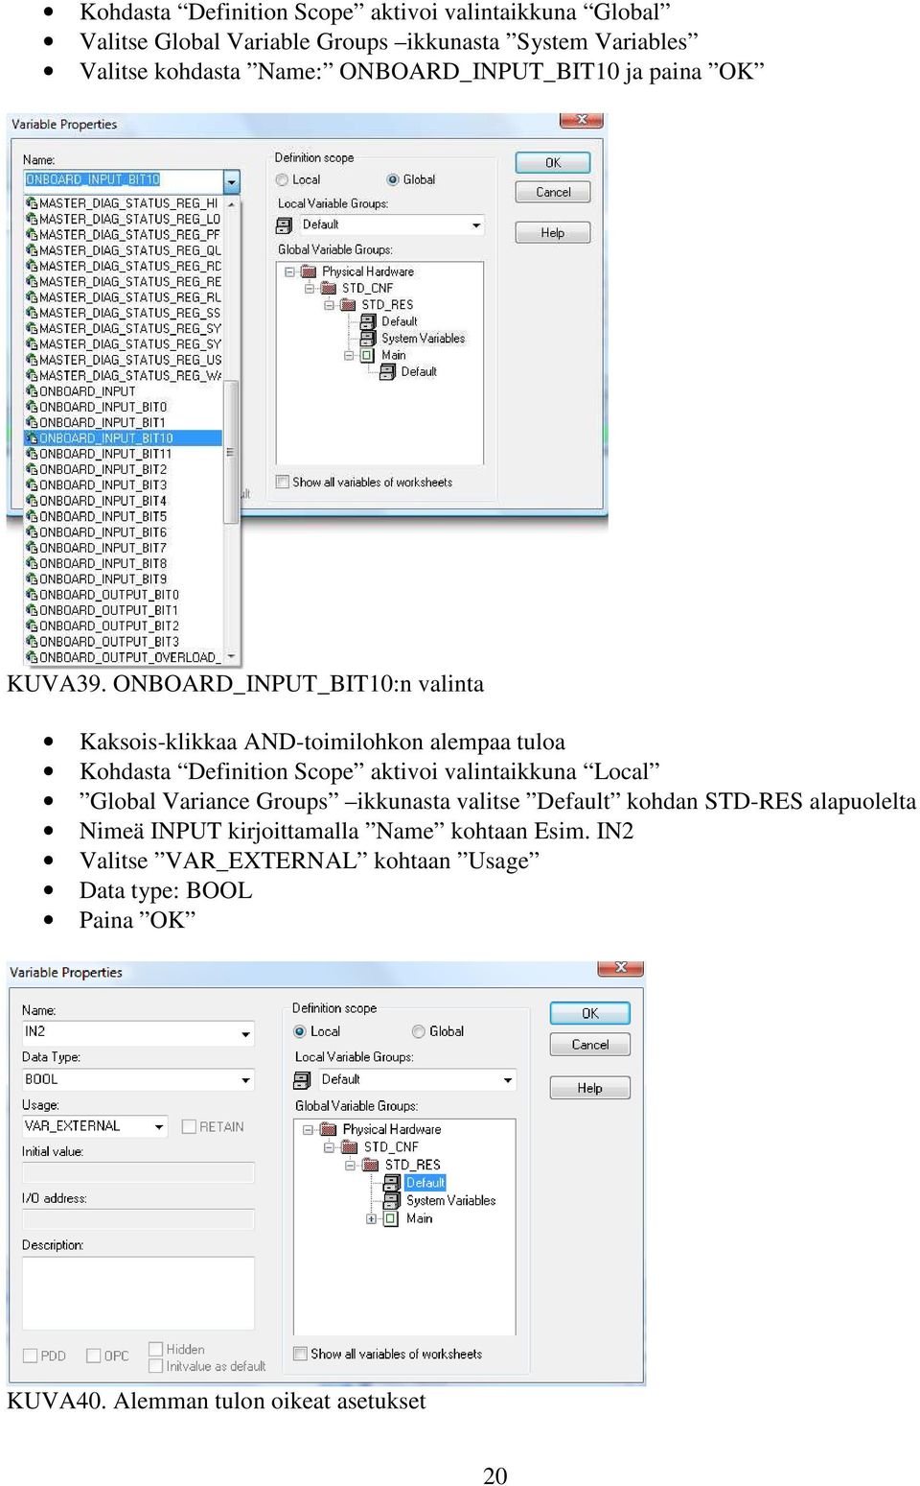Click sheet icon beside highlighted Default in IN2 dialog
Viewport: 920px width, 1486px height.
click(392, 1183)
